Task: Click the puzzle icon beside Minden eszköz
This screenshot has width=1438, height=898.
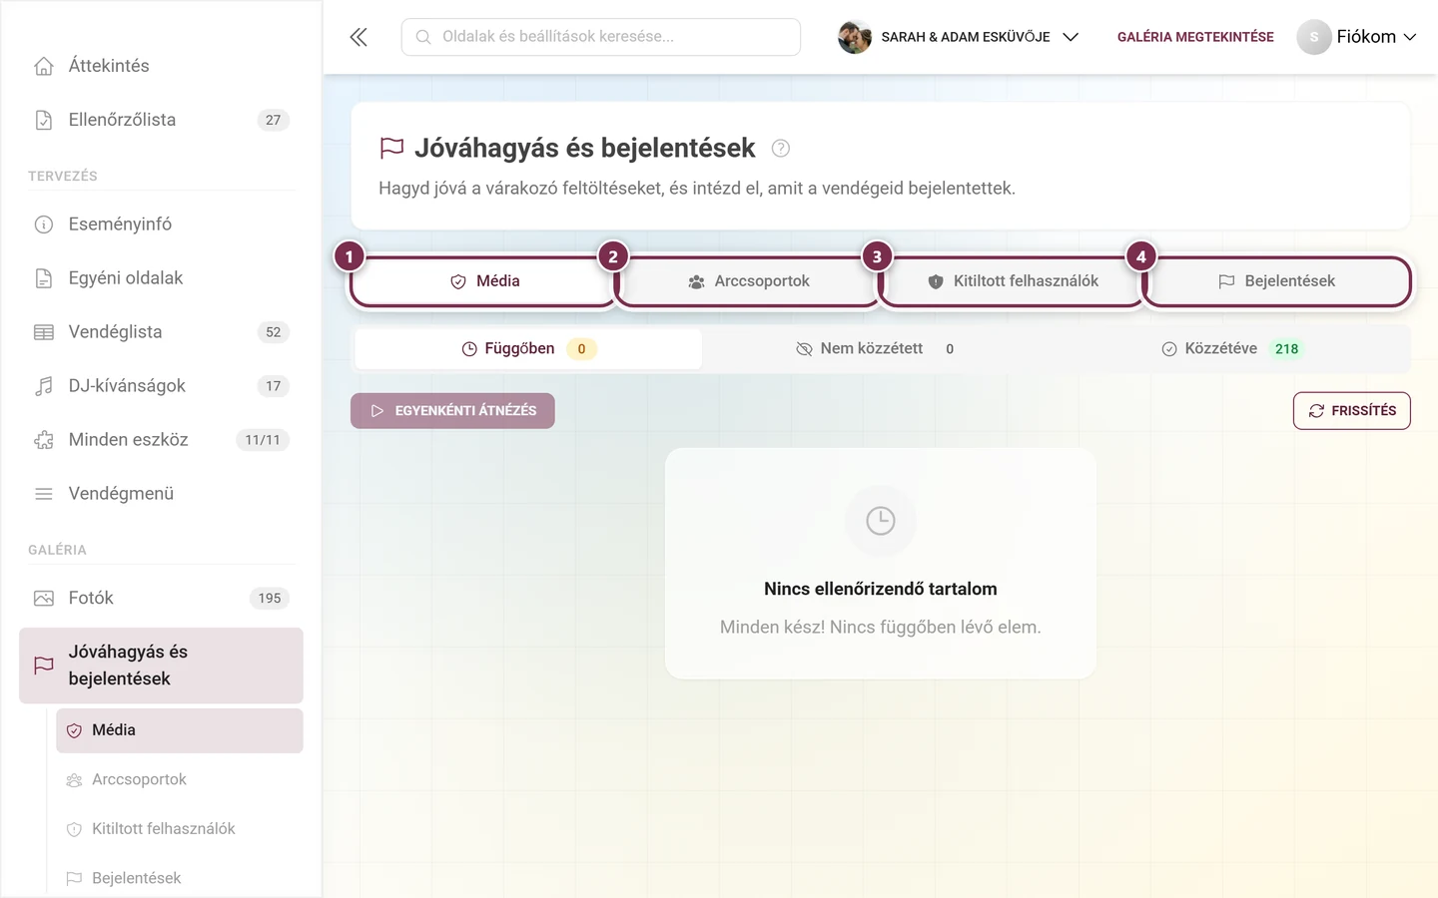Action: [x=44, y=440]
